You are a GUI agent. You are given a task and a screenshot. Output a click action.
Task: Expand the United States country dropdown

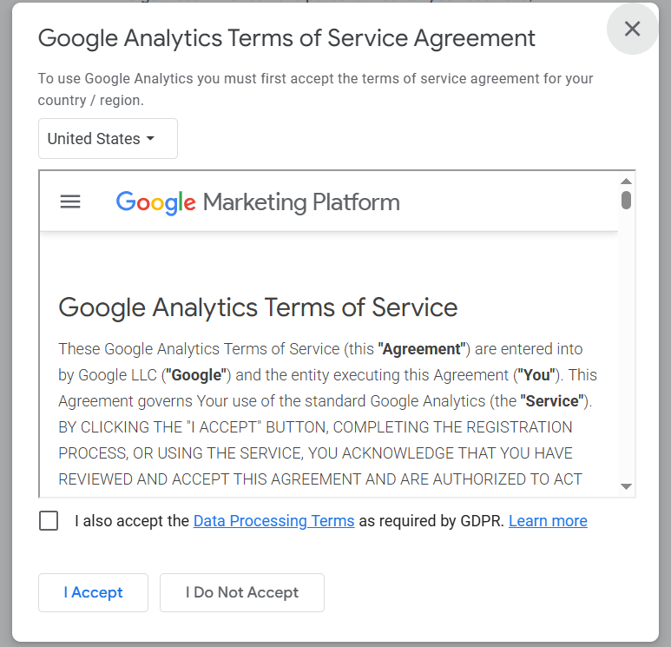click(x=108, y=139)
